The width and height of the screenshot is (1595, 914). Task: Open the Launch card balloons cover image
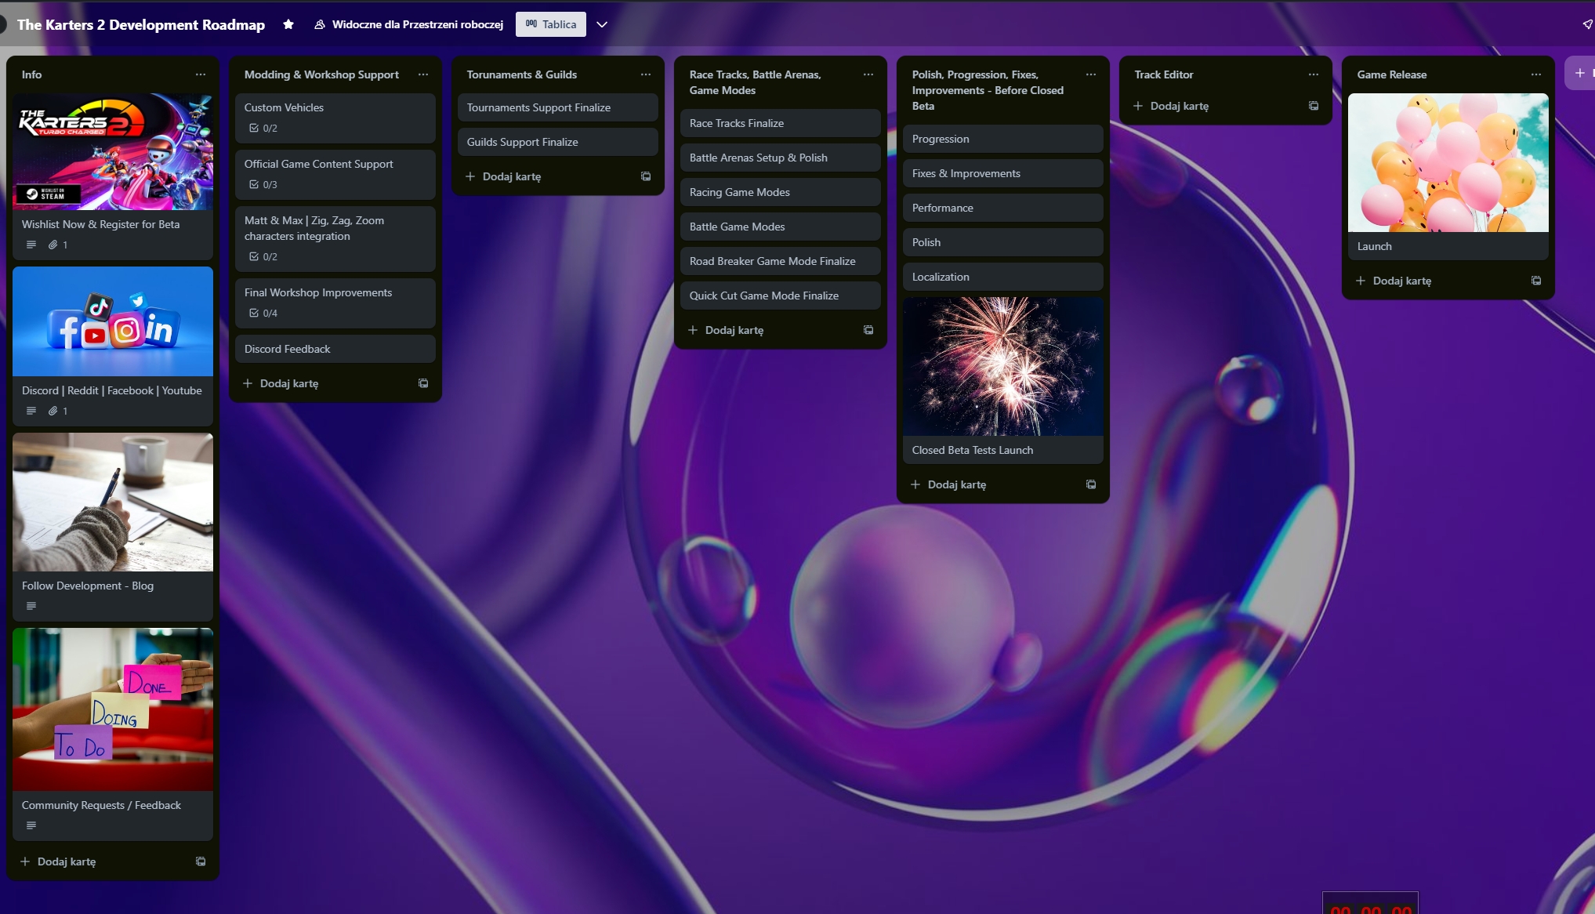(x=1448, y=163)
